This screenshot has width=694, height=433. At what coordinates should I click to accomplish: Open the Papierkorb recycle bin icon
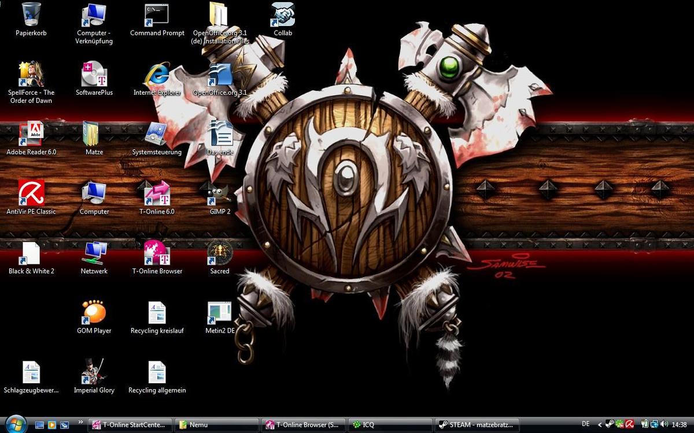[x=31, y=20]
